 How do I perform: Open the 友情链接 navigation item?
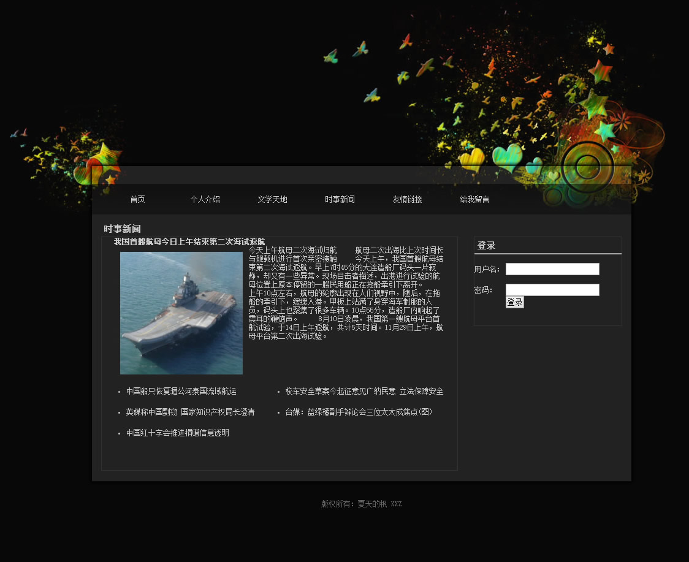[x=407, y=199]
